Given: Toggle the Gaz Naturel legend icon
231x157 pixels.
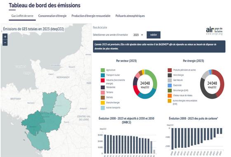Looking at the screenshot, I should [170, 80].
